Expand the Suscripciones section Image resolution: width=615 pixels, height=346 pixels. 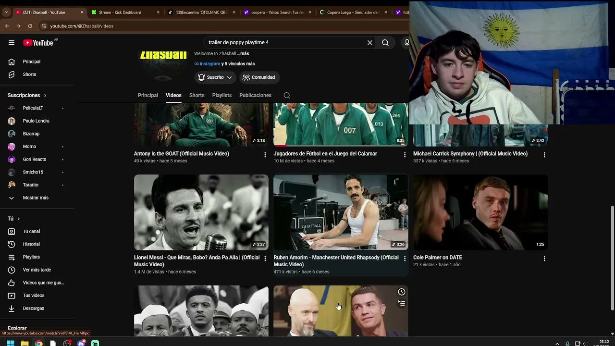pyautogui.click(x=27, y=95)
